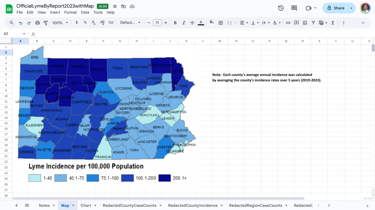The image size is (375, 210).
Task: Switch to RedactedCountyCaseCounts sheet tab
Action: point(130,205)
